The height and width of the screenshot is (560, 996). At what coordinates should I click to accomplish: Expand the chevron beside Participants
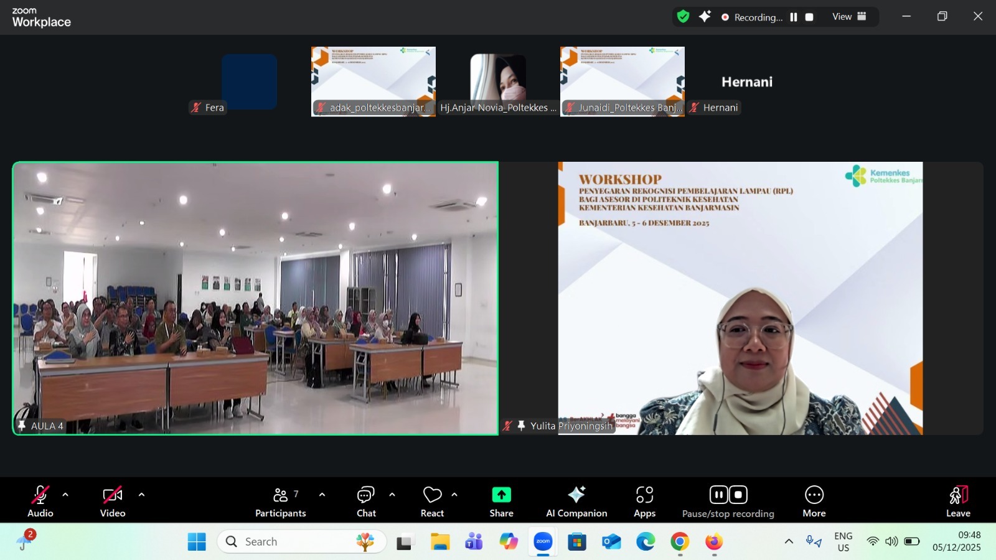[x=322, y=495]
